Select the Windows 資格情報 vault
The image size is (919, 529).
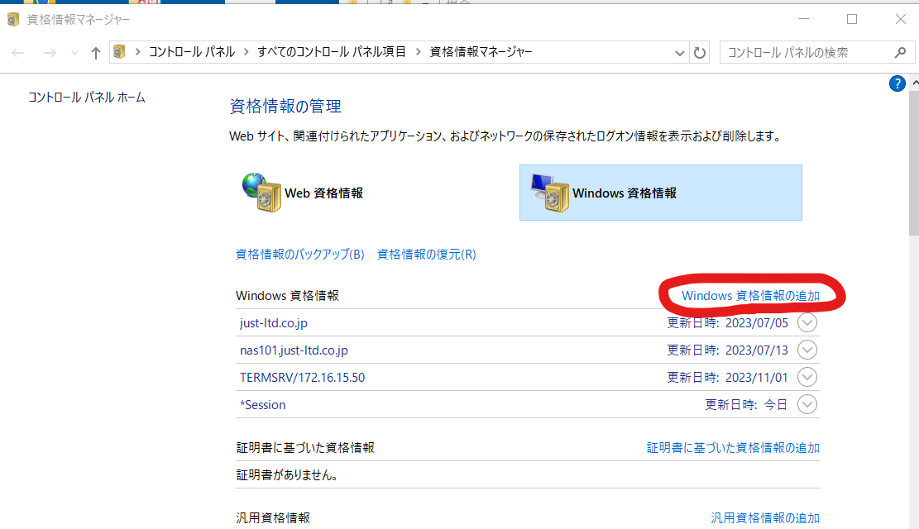pos(661,193)
